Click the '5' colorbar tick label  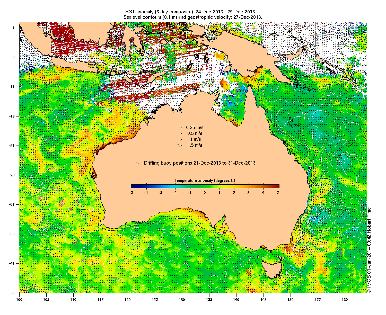(x=278, y=192)
